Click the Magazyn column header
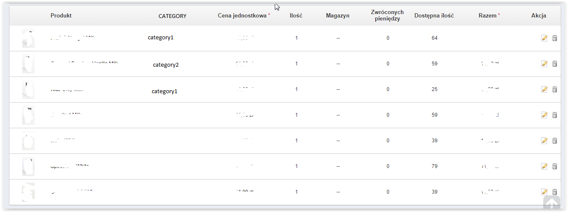Viewport: 568px width, 212px height. [x=338, y=16]
